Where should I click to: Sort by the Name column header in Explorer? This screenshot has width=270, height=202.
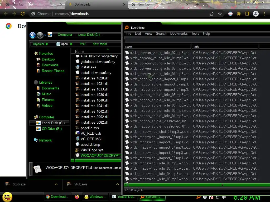(x=96, y=52)
